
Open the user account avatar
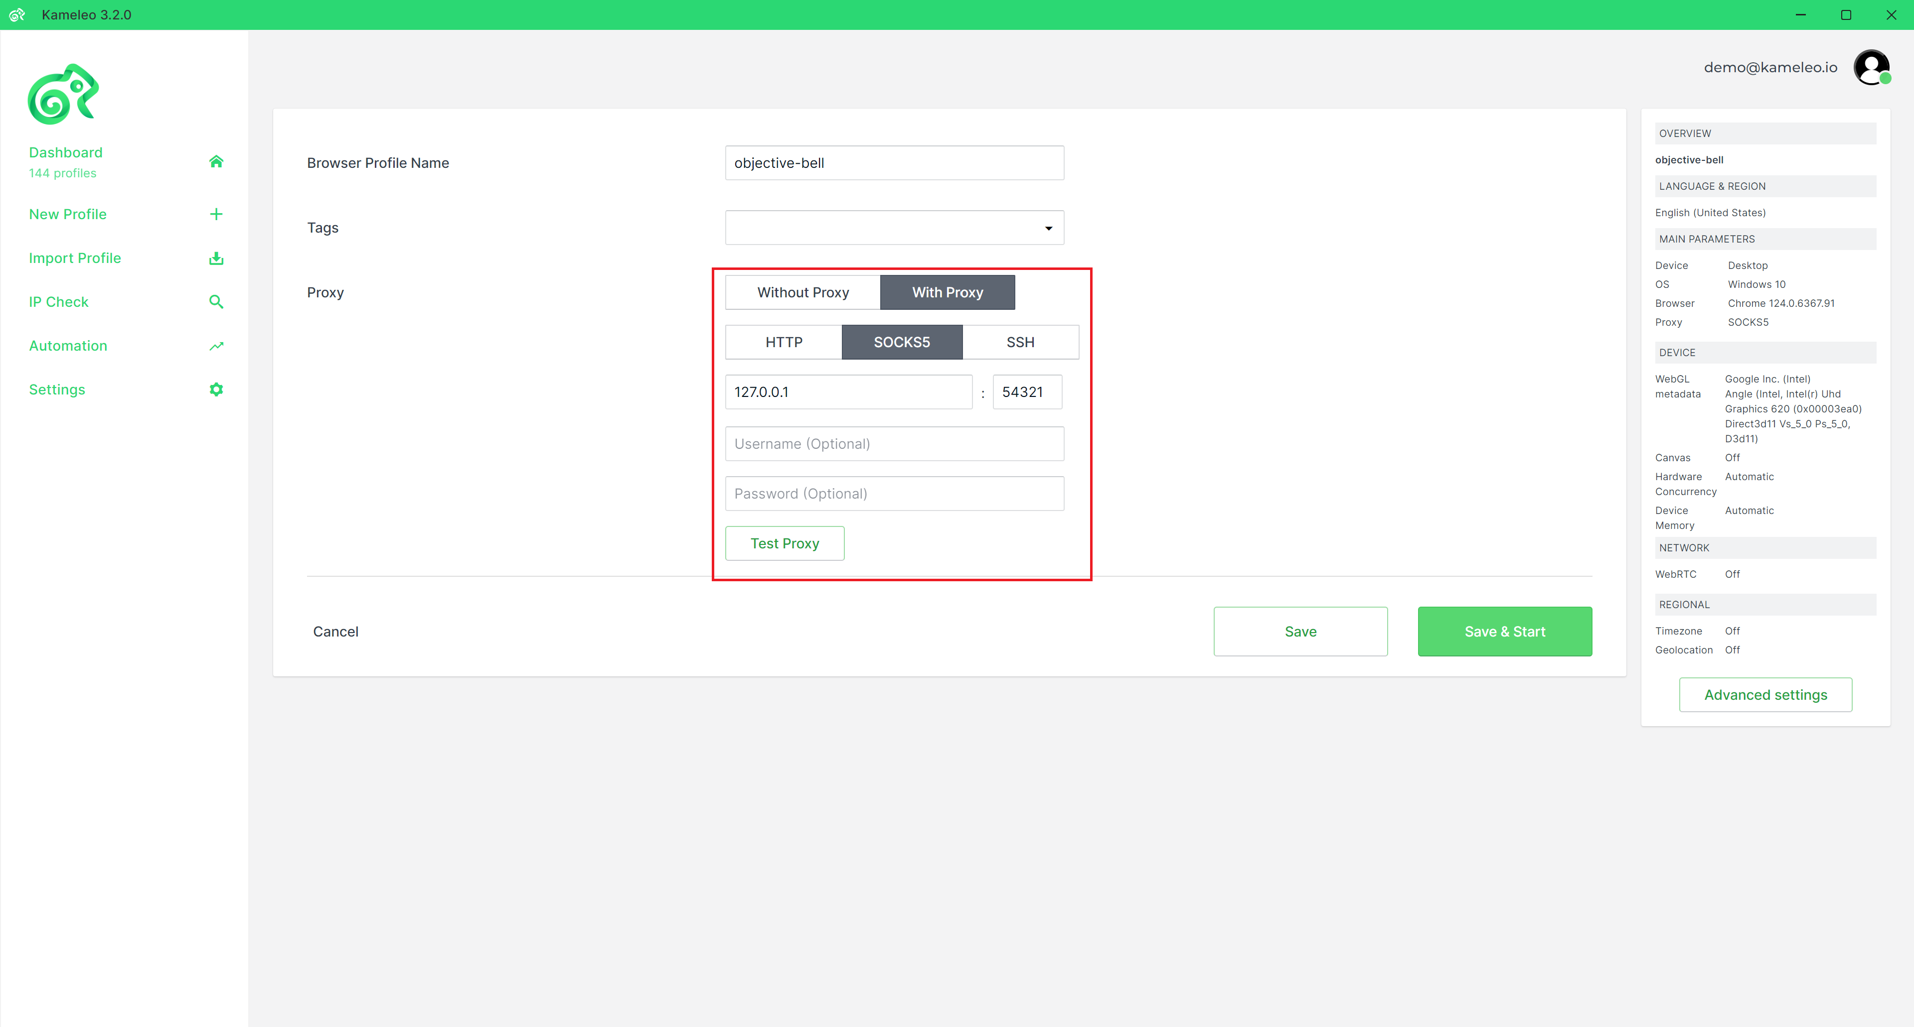click(1872, 68)
